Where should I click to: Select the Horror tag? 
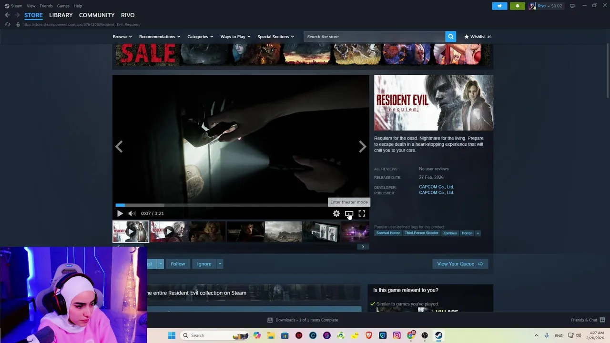click(467, 233)
